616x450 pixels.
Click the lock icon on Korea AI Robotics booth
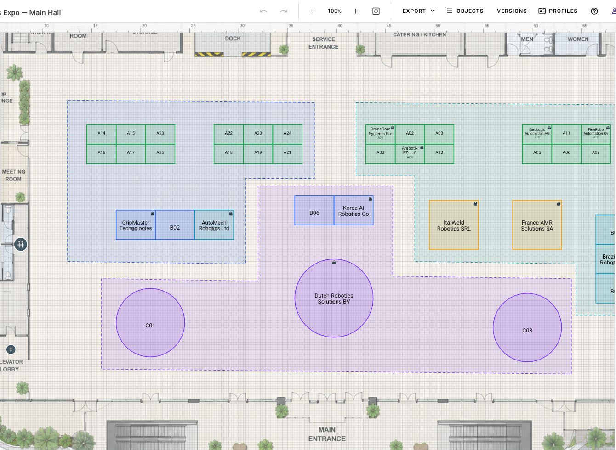[x=370, y=199]
